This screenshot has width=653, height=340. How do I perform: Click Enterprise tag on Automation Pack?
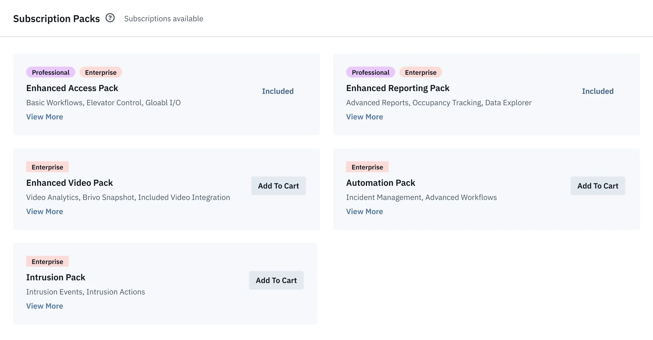(367, 167)
